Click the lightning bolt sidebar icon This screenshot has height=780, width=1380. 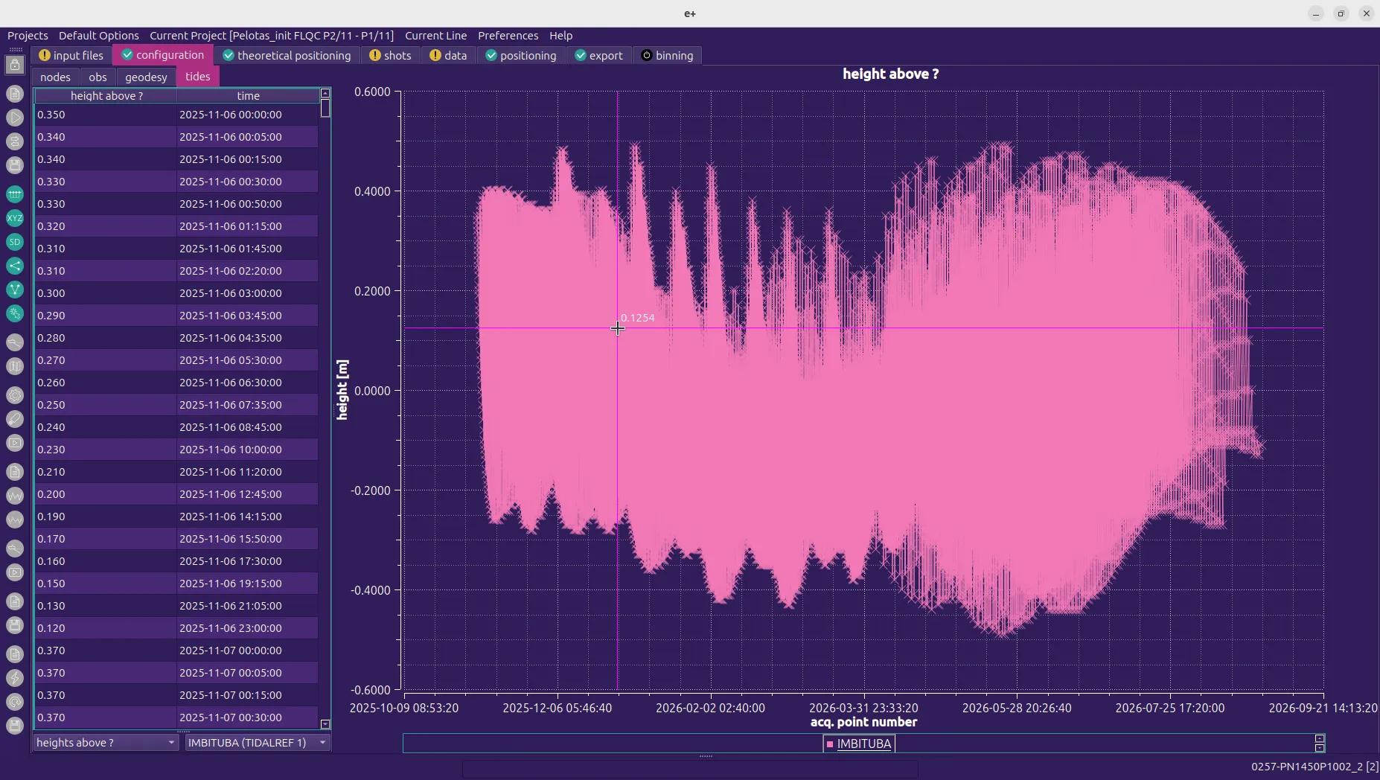click(x=15, y=678)
